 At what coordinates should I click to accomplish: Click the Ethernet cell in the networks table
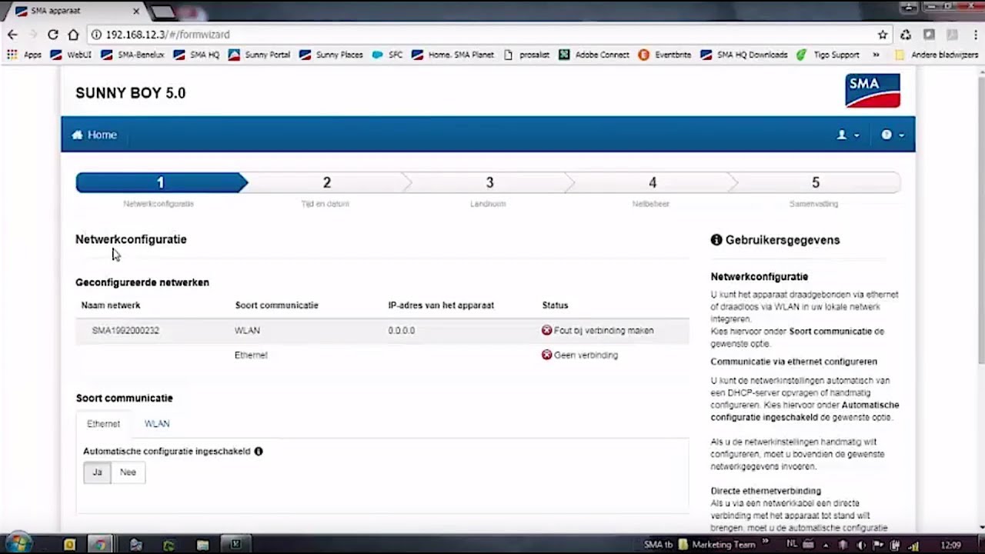251,355
